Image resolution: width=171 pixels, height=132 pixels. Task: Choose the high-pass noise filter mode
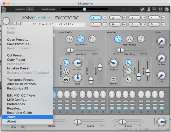(141, 39)
